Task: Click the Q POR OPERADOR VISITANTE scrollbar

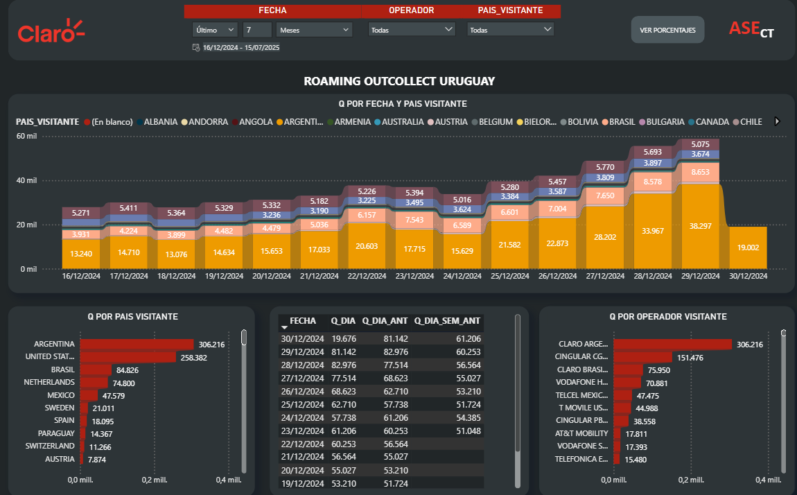Action: (783, 401)
